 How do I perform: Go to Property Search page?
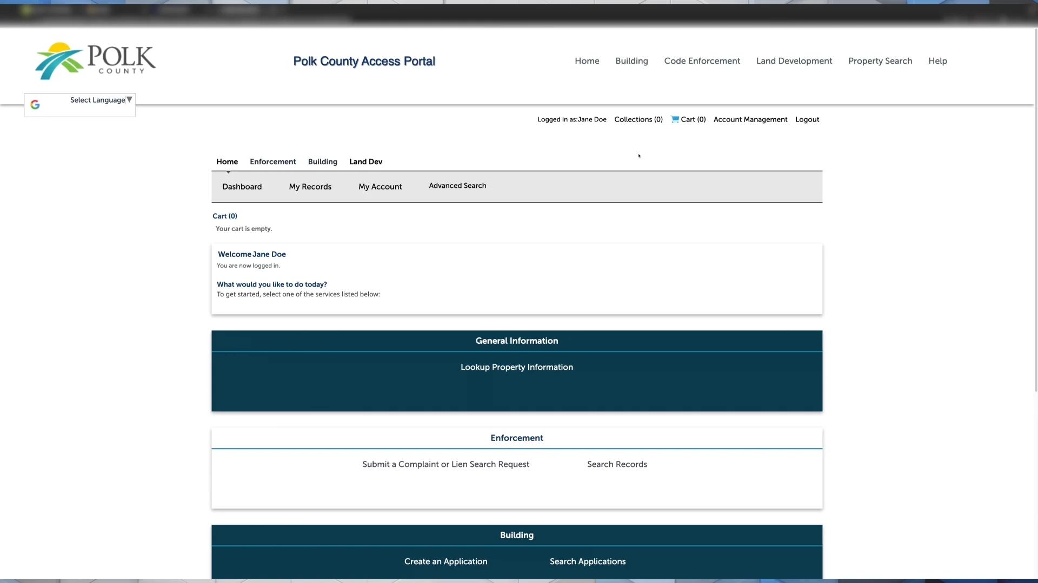point(880,61)
